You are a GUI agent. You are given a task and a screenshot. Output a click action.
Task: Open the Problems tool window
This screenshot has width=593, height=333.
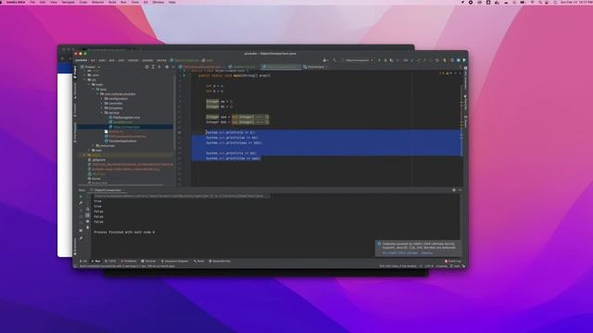tap(129, 261)
